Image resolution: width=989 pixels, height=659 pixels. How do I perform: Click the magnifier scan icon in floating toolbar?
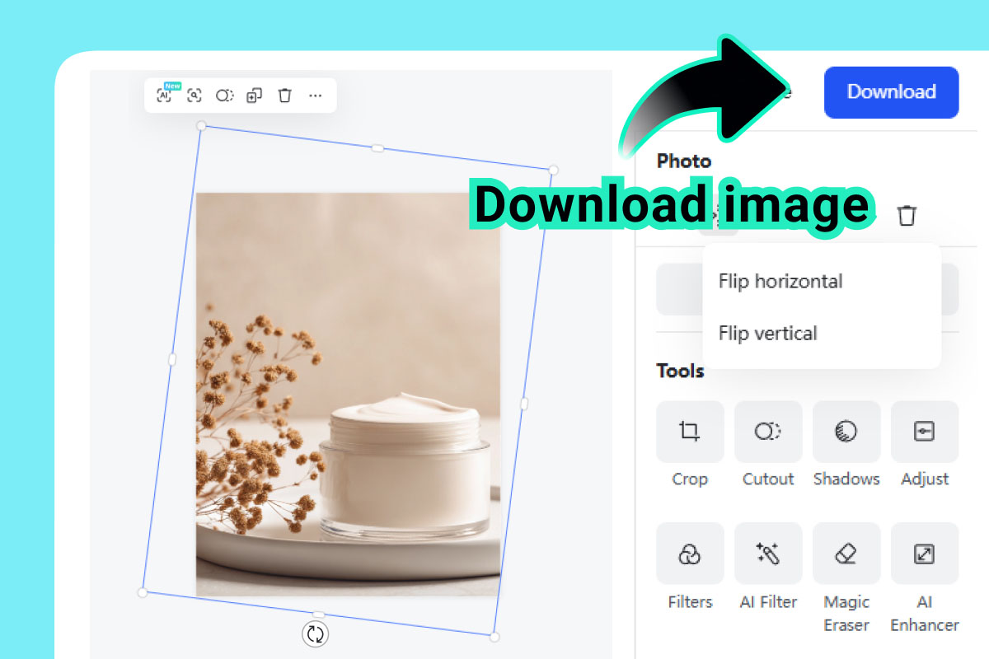[195, 96]
